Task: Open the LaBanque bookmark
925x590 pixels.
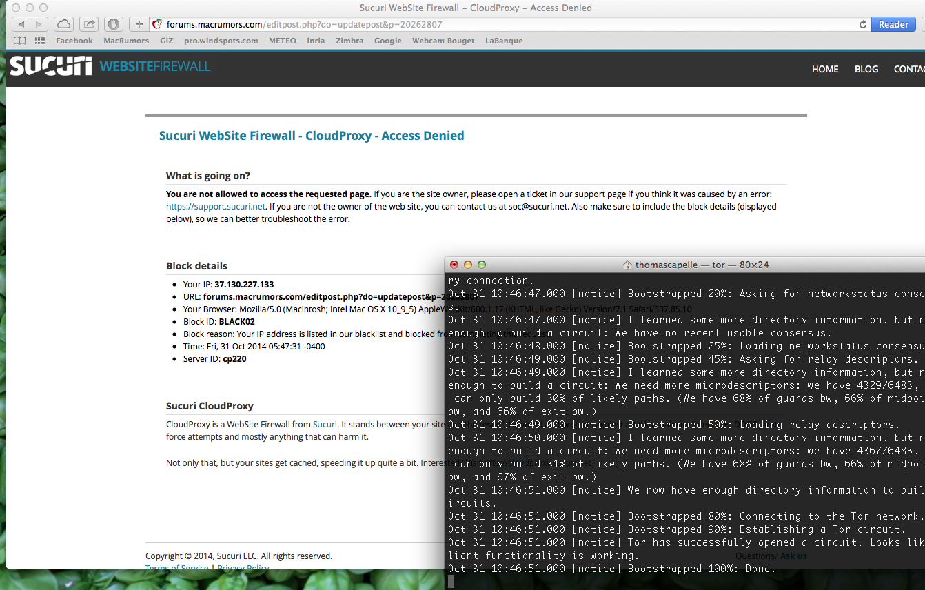Action: pos(504,41)
